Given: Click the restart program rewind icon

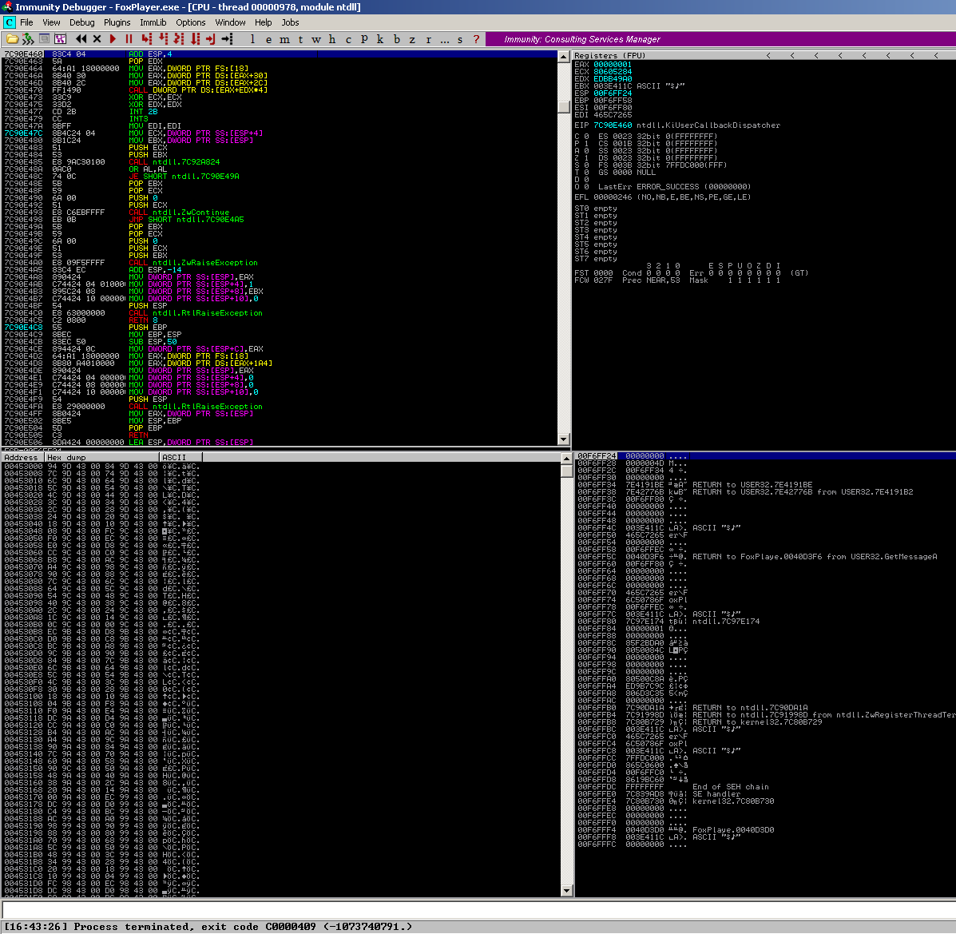Looking at the screenshot, I should (81, 39).
